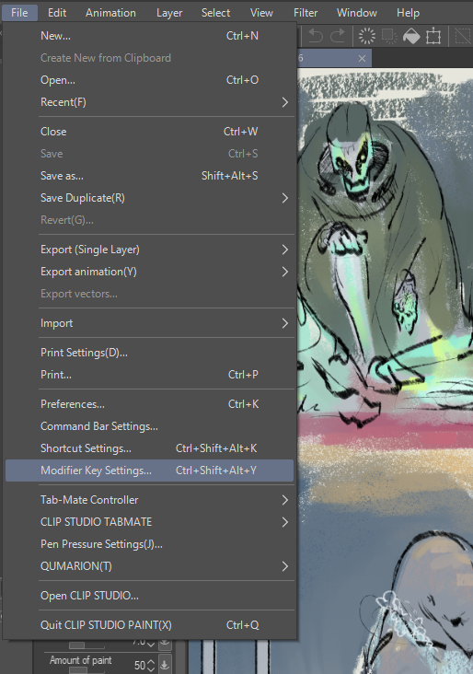The image size is (473, 674).
Task: Open the Select menu
Action: 215,13
